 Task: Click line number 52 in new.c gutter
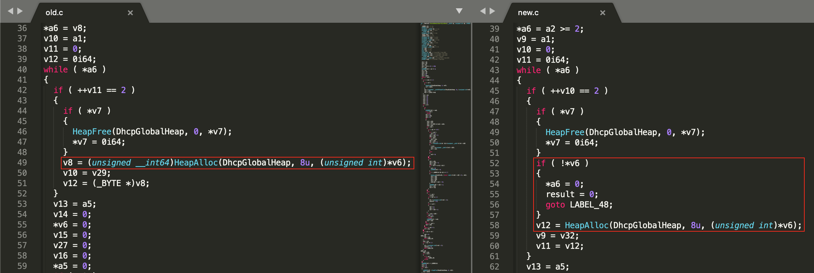point(494,163)
